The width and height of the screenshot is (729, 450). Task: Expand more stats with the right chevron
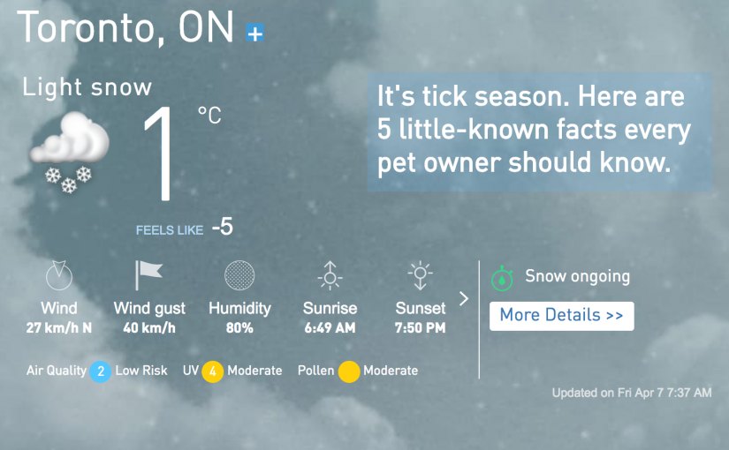[464, 299]
